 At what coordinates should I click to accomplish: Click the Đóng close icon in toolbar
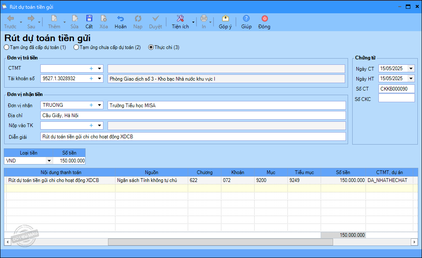264,18
